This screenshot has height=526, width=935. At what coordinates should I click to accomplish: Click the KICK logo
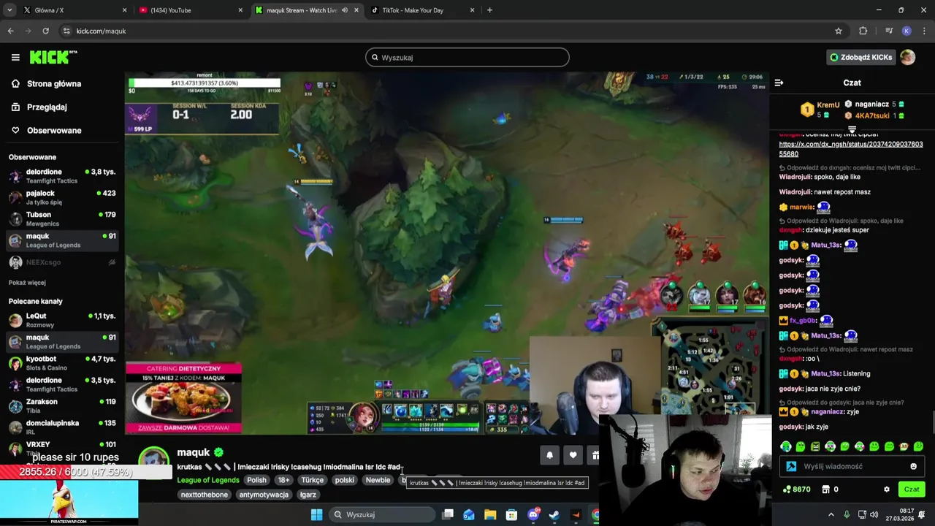click(x=53, y=57)
